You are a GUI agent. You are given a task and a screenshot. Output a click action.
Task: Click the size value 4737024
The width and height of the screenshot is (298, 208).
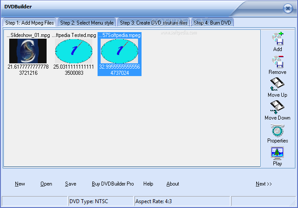point(120,73)
